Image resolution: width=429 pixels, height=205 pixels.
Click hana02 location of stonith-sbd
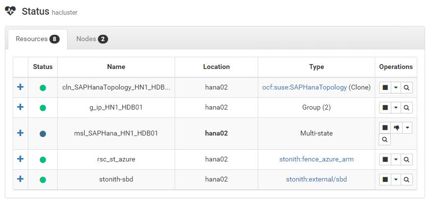click(216, 179)
